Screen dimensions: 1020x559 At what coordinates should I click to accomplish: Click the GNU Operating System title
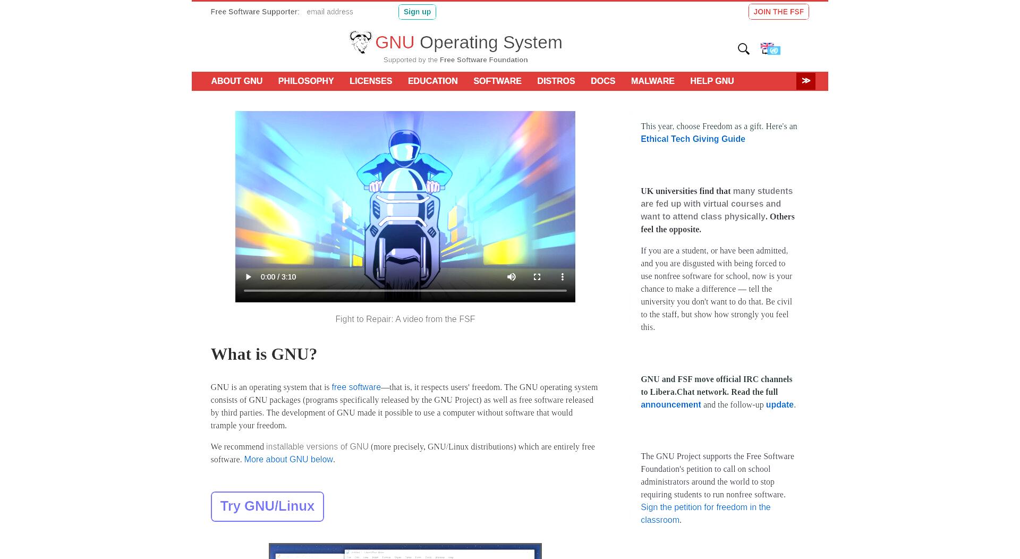469,43
